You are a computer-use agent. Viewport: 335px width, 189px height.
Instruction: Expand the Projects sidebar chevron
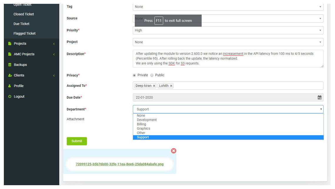(x=54, y=44)
